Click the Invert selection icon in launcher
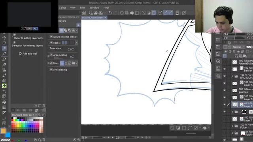Image resolution: width=253 pixels, height=142 pixels. pos(178,128)
